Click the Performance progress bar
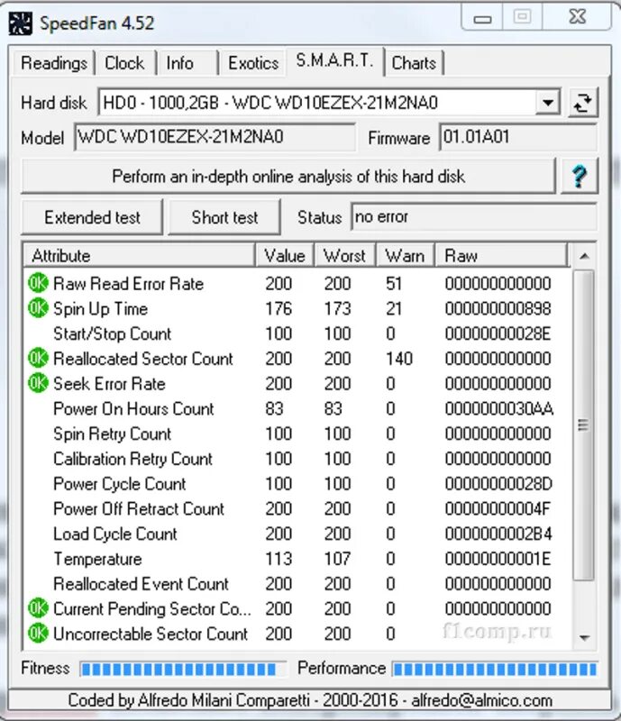 point(495,669)
